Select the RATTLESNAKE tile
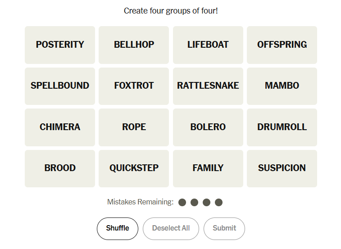This screenshot has width=341, height=249. click(208, 86)
